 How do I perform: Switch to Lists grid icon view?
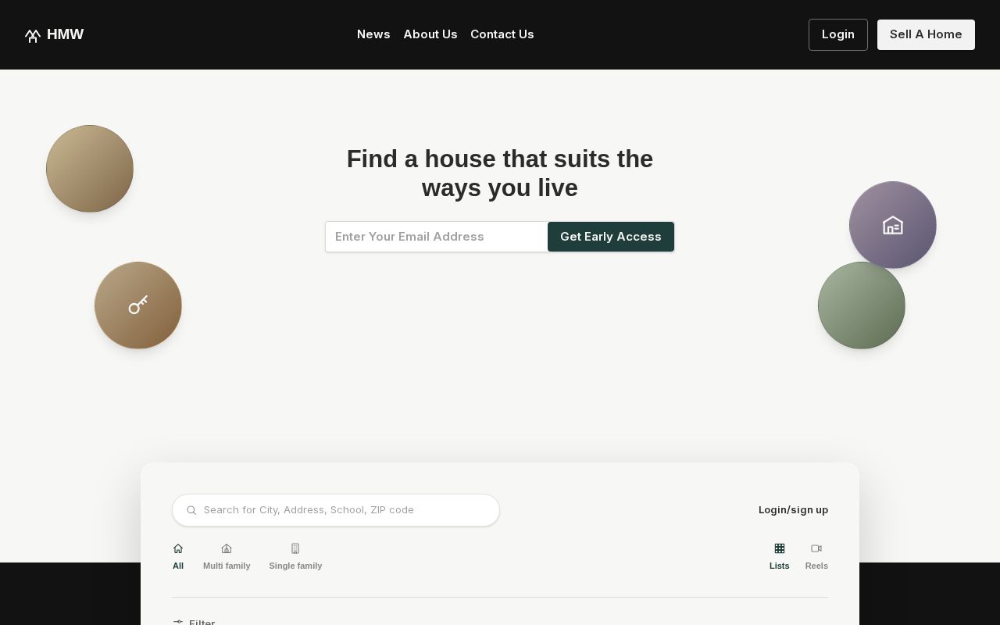tap(780, 548)
